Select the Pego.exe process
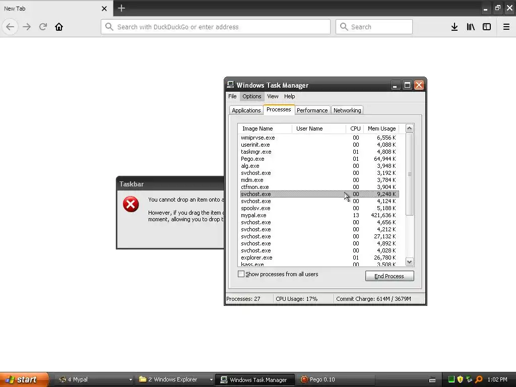The width and height of the screenshot is (516, 387). [x=319, y=159]
